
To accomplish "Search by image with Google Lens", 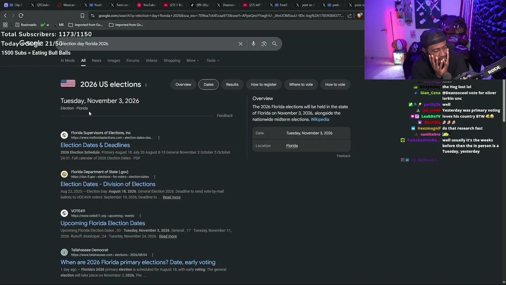I will tap(264, 44).
